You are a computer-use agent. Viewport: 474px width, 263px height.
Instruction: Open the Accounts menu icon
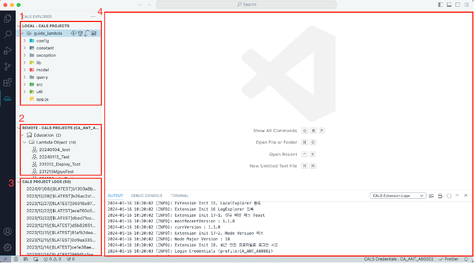pyautogui.click(x=8, y=232)
